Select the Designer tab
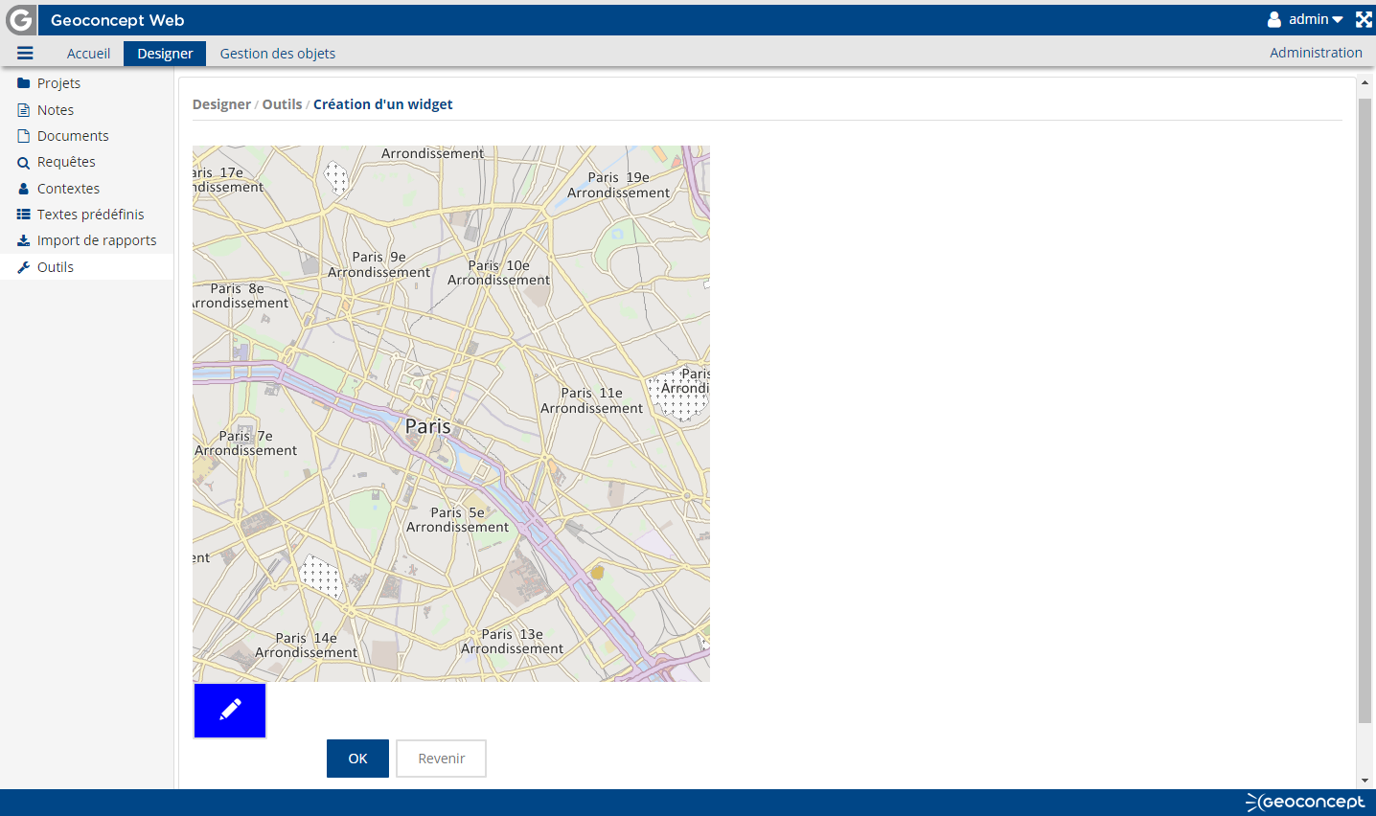 (165, 54)
